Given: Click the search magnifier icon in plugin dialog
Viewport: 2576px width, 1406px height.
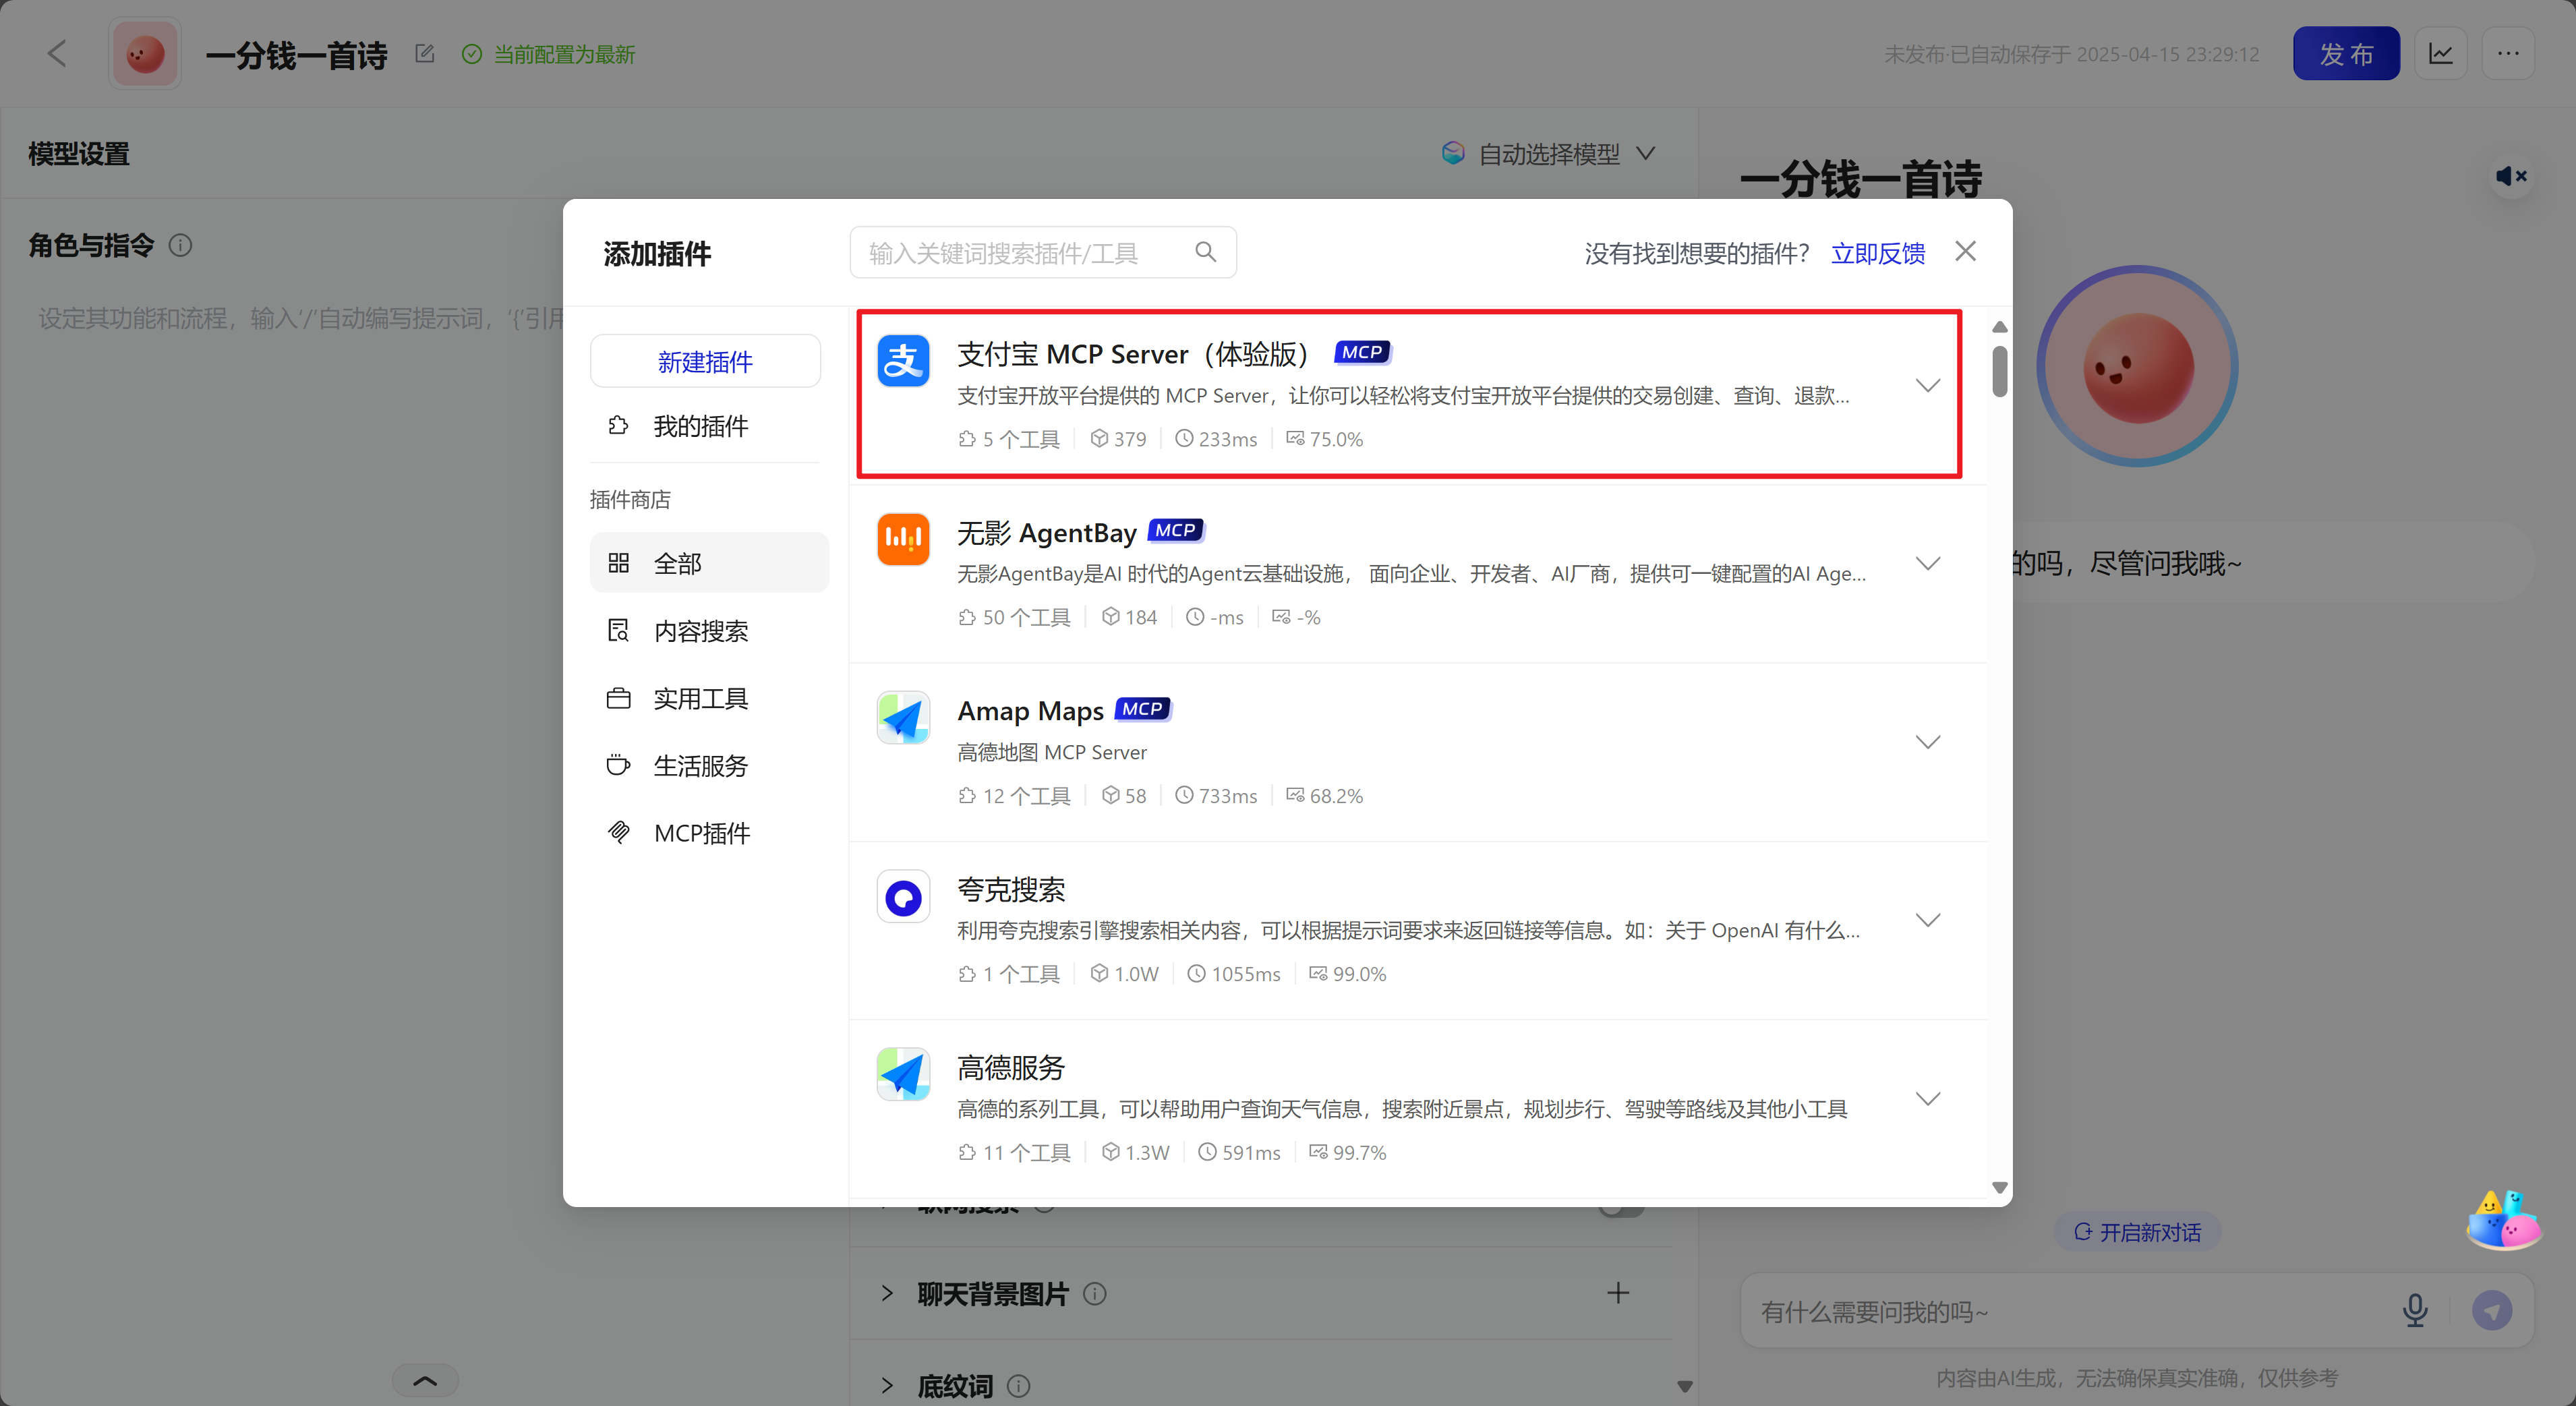Looking at the screenshot, I should click(x=1205, y=252).
